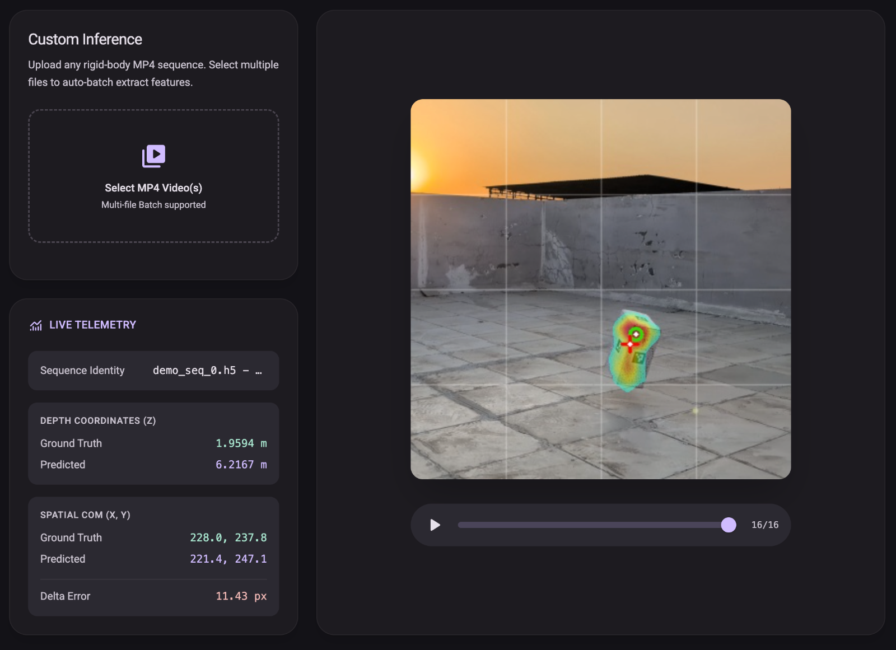Click Select MP4 Video(s) label
896x650 pixels.
153,188
